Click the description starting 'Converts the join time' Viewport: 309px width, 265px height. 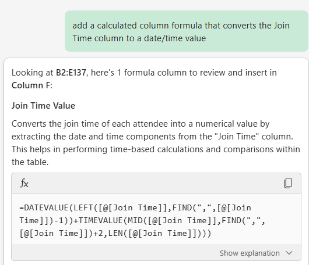[x=156, y=143]
